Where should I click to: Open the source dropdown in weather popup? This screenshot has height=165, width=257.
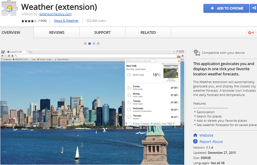171,124
